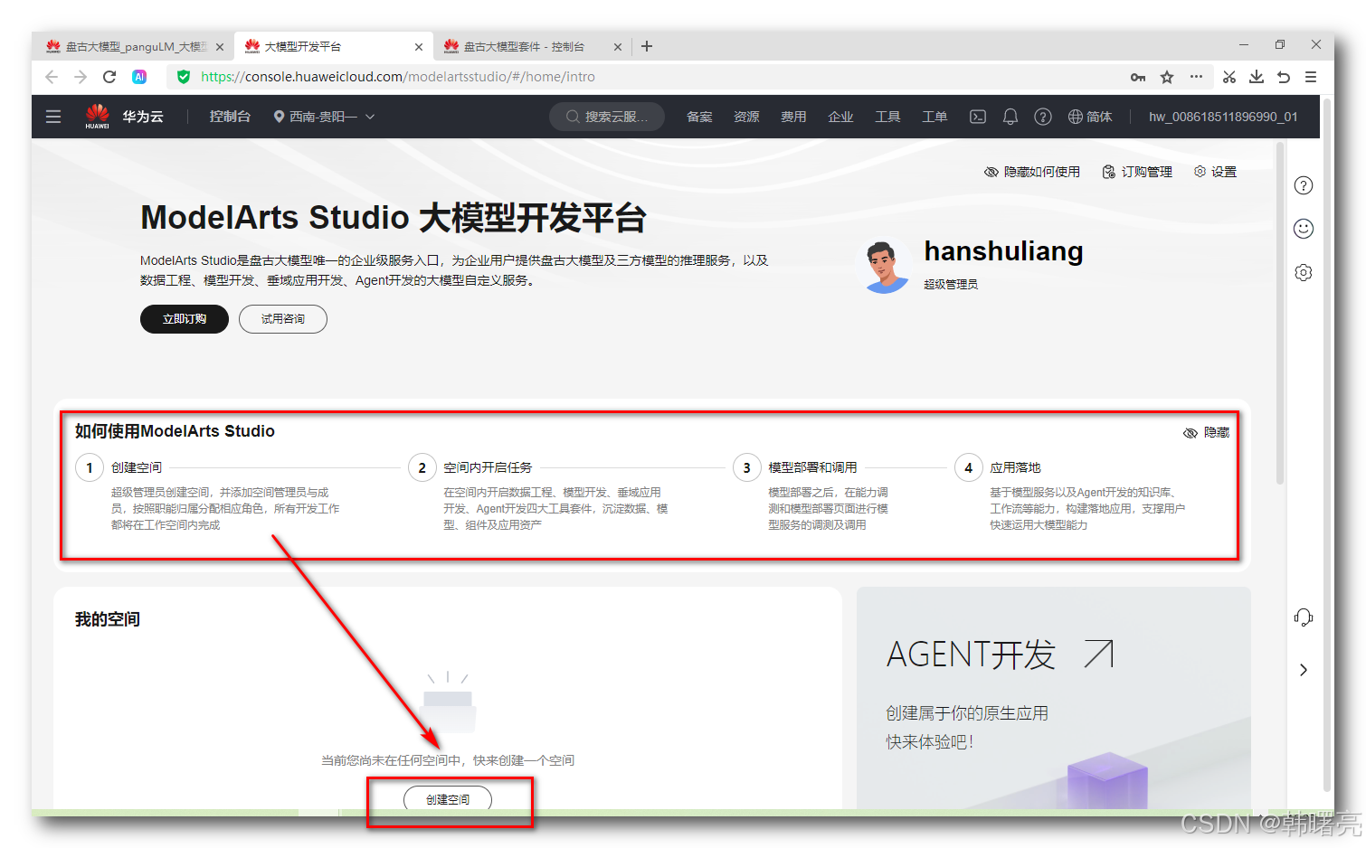Open the 备案 menu

pos(699,117)
